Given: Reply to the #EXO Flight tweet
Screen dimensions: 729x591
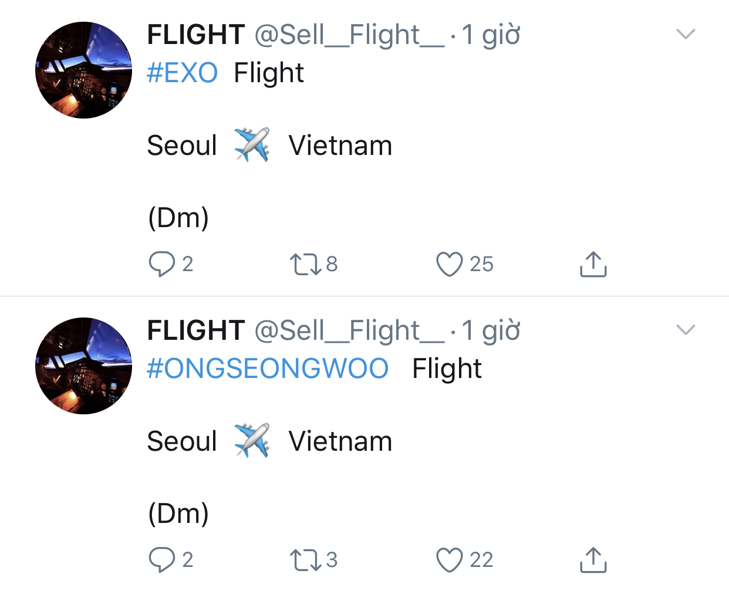Looking at the screenshot, I should [x=162, y=264].
